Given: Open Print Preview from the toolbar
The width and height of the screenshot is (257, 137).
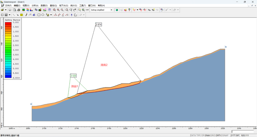Looking at the screenshot, I should tap(15, 10).
